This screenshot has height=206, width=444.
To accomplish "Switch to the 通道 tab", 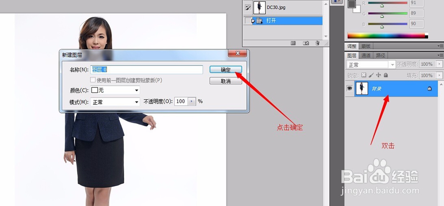I will pyautogui.click(x=366, y=55).
